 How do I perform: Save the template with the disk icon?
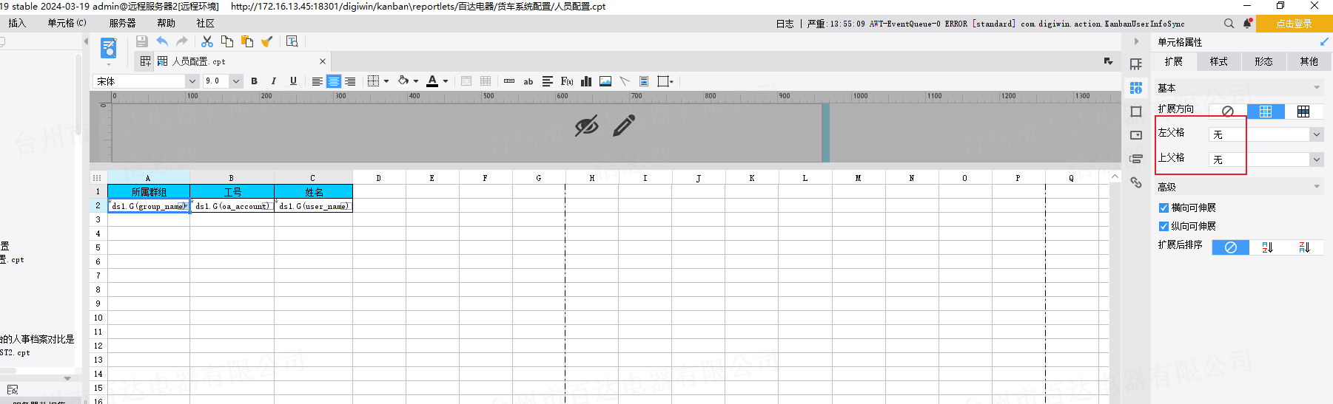pyautogui.click(x=142, y=41)
